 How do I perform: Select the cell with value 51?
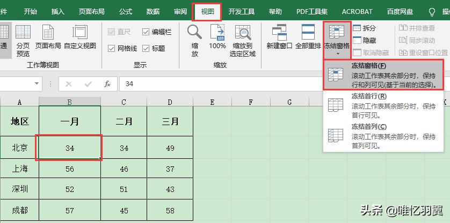click(x=124, y=189)
